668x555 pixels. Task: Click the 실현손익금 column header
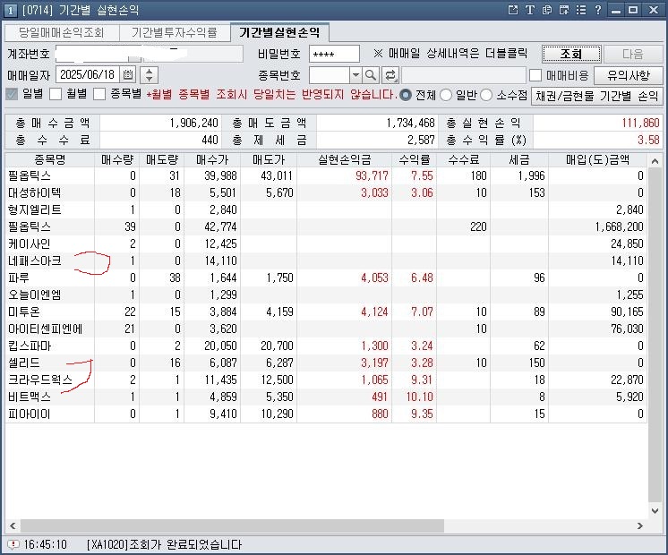(344, 159)
